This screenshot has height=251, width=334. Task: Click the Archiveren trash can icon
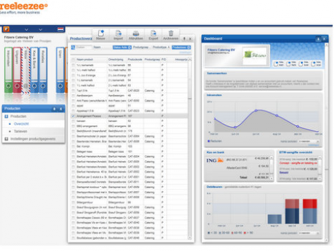click(x=171, y=33)
